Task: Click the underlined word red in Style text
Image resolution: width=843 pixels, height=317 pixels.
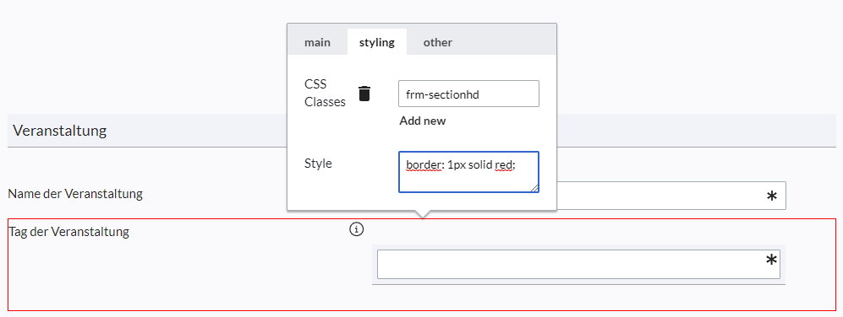Action: [x=503, y=164]
